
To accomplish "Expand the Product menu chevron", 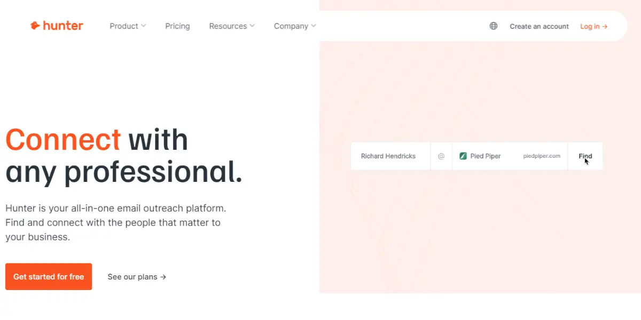I will point(143,26).
